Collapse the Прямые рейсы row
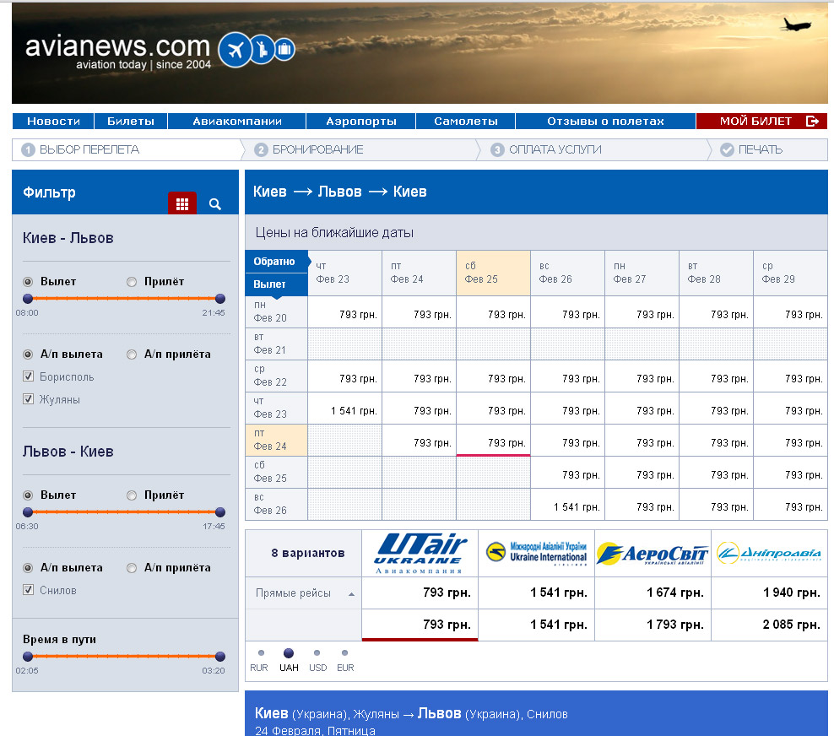The width and height of the screenshot is (834, 736). (x=351, y=594)
